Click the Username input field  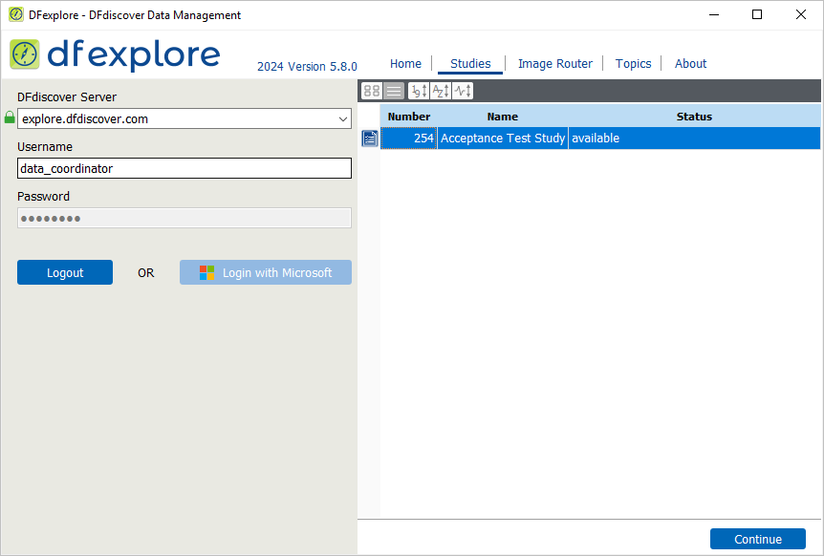tap(184, 168)
